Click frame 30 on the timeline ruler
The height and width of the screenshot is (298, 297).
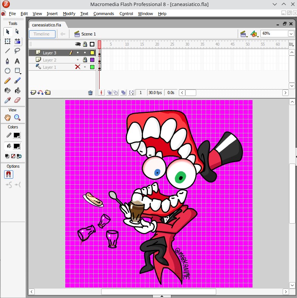click(x=187, y=44)
